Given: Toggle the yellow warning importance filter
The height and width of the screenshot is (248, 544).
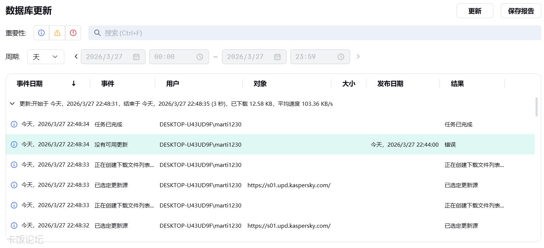Looking at the screenshot, I should 57,33.
